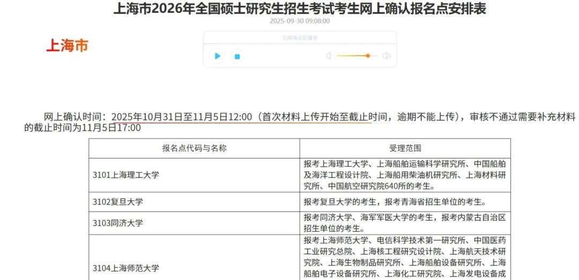Click the high-volume speaker icon

386,56
